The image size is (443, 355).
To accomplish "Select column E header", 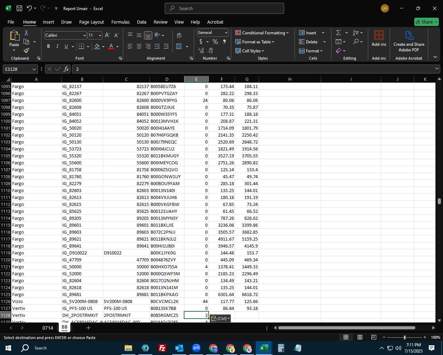I will pyautogui.click(x=196, y=79).
